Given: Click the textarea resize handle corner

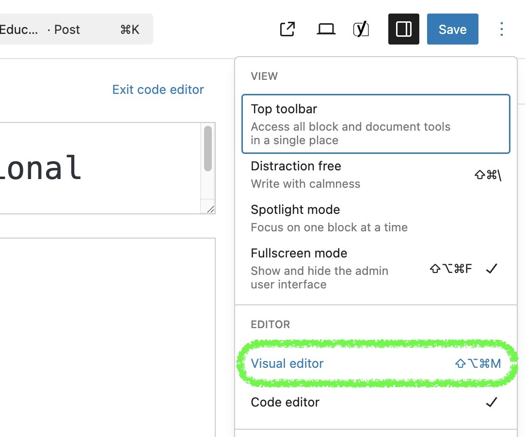Looking at the screenshot, I should coord(210,210).
